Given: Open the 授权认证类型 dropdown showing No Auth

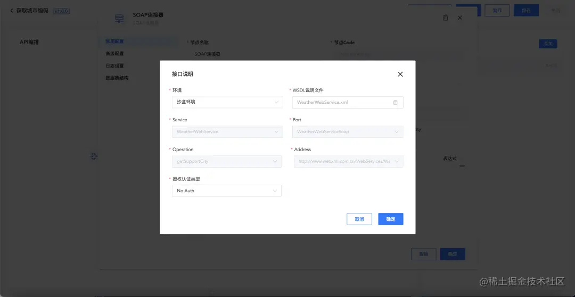Looking at the screenshot, I should tap(227, 191).
